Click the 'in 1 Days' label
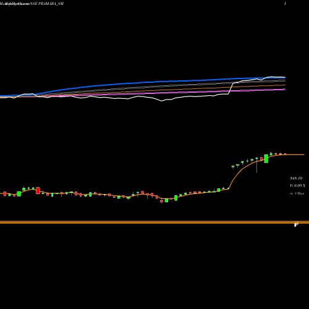The image size is (309, 309). point(297,193)
